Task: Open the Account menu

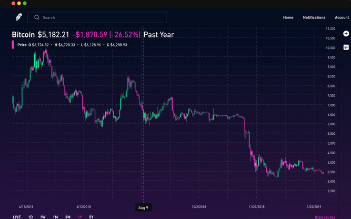Action: pos(342,17)
